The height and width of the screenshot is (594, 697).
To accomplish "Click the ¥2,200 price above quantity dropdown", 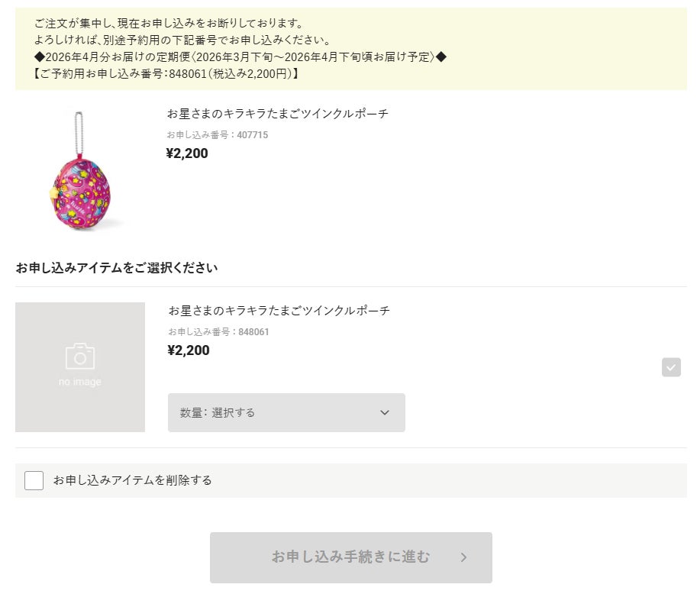I will click(188, 350).
